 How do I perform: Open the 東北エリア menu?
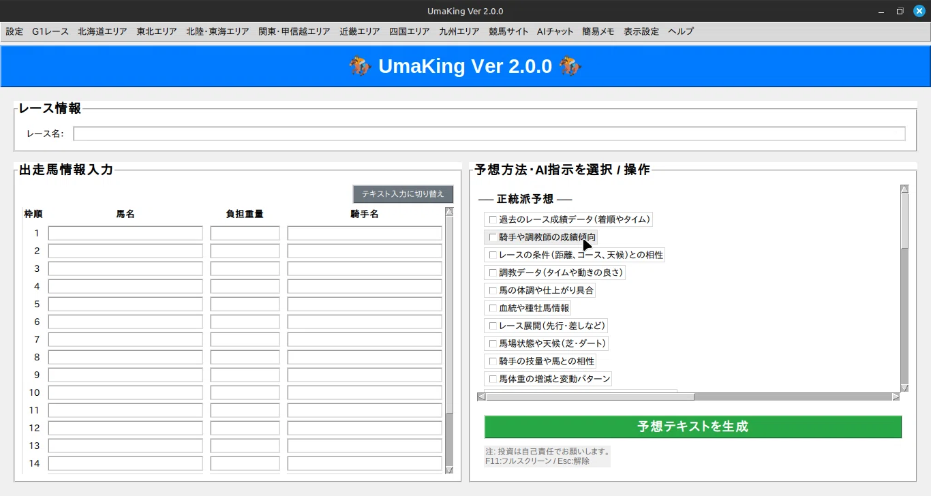coord(157,31)
